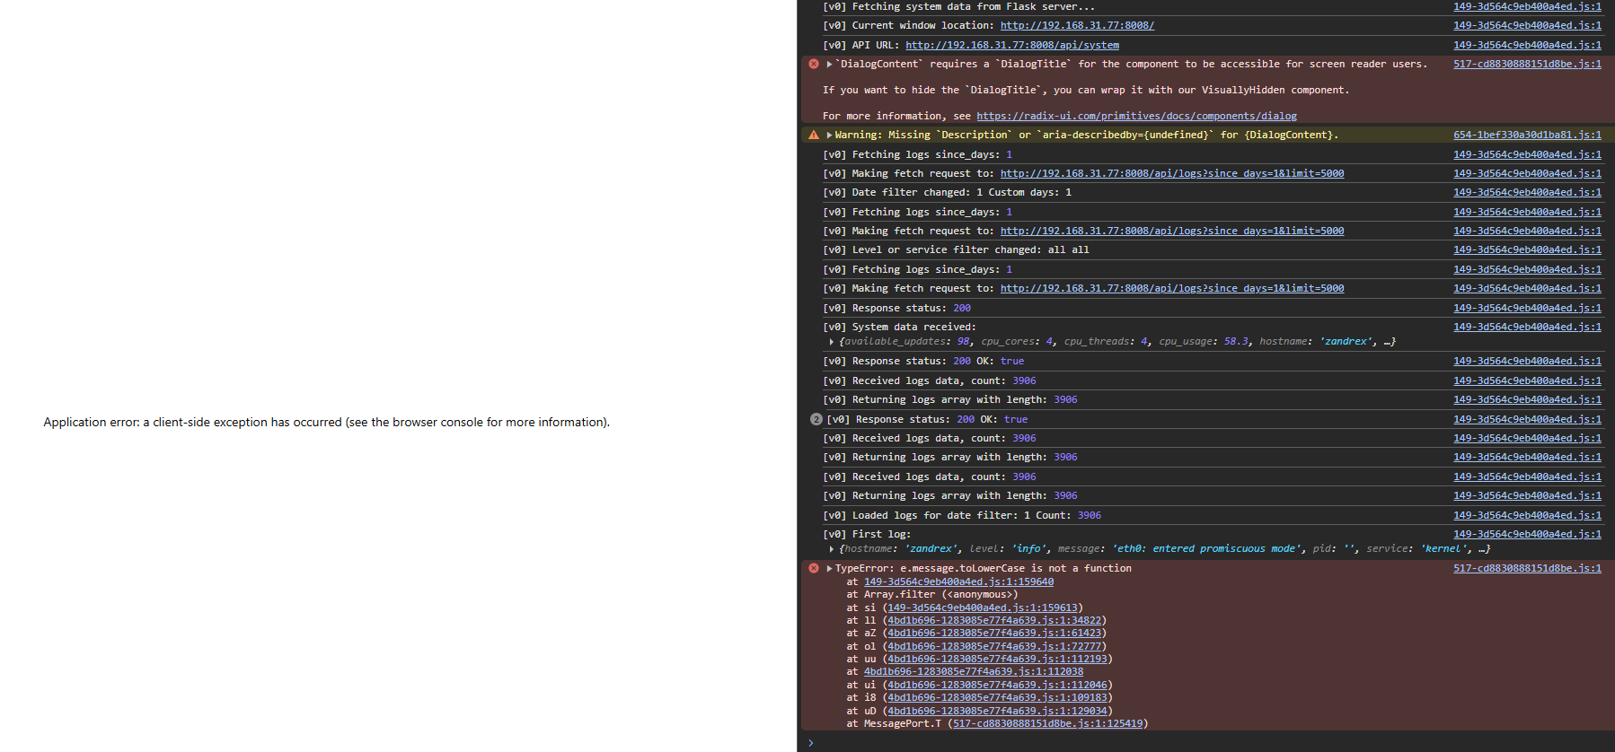
Task: Open the radix-ui dialog docs link
Action: coord(1136,117)
